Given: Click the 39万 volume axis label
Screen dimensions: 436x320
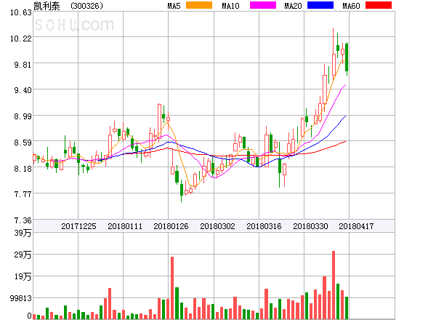Looking at the screenshot, I should [x=23, y=233].
